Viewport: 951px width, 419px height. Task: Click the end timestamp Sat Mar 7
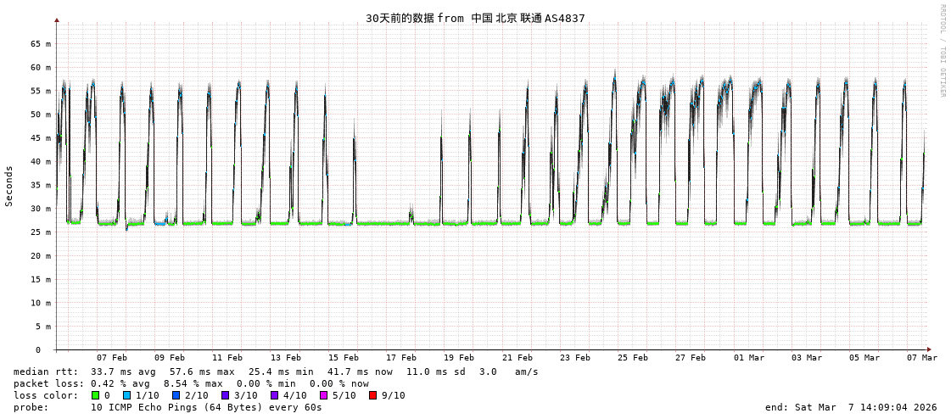pyautogui.click(x=851, y=407)
